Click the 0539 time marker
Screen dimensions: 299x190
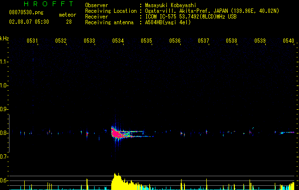260,41
